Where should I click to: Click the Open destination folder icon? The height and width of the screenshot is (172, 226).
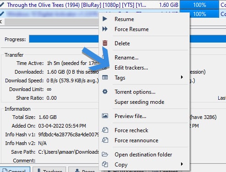pos(105,154)
